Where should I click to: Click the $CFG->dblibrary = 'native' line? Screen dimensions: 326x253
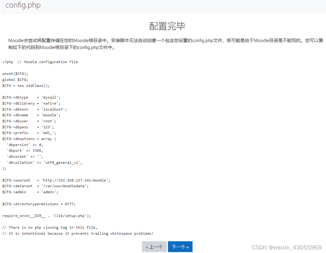click(31, 103)
